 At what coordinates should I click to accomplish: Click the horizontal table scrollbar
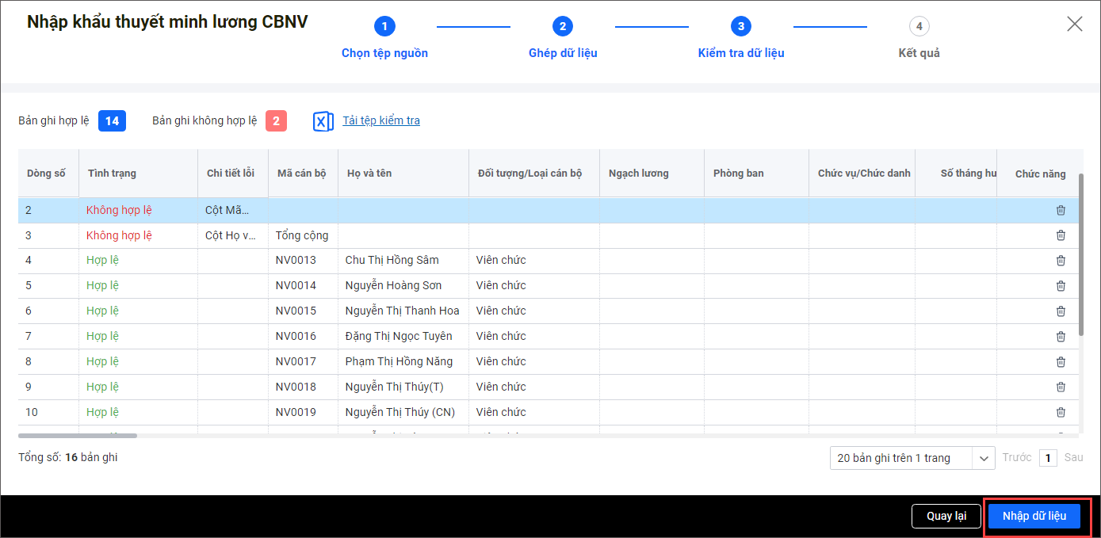[78, 436]
